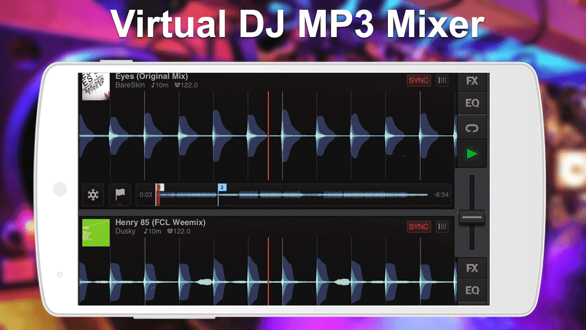The height and width of the screenshot is (330, 586).
Task: Click the Henry 85 deck scrolling waveform
Action: click(x=268, y=271)
